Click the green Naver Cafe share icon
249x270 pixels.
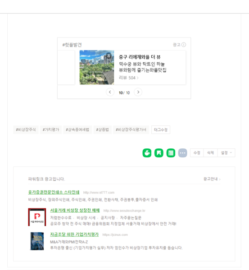coord(147,153)
